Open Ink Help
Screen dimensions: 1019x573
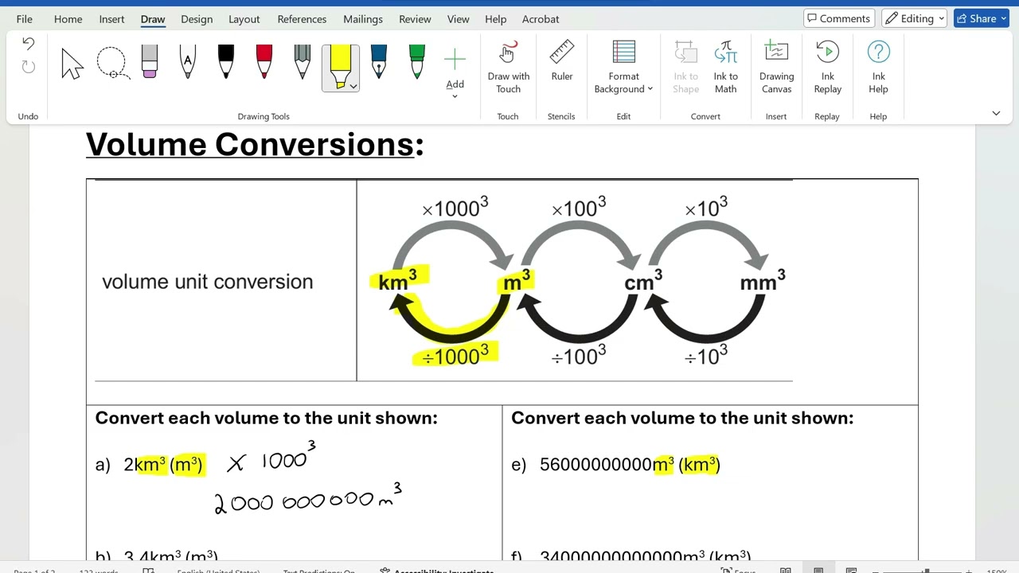[878, 67]
